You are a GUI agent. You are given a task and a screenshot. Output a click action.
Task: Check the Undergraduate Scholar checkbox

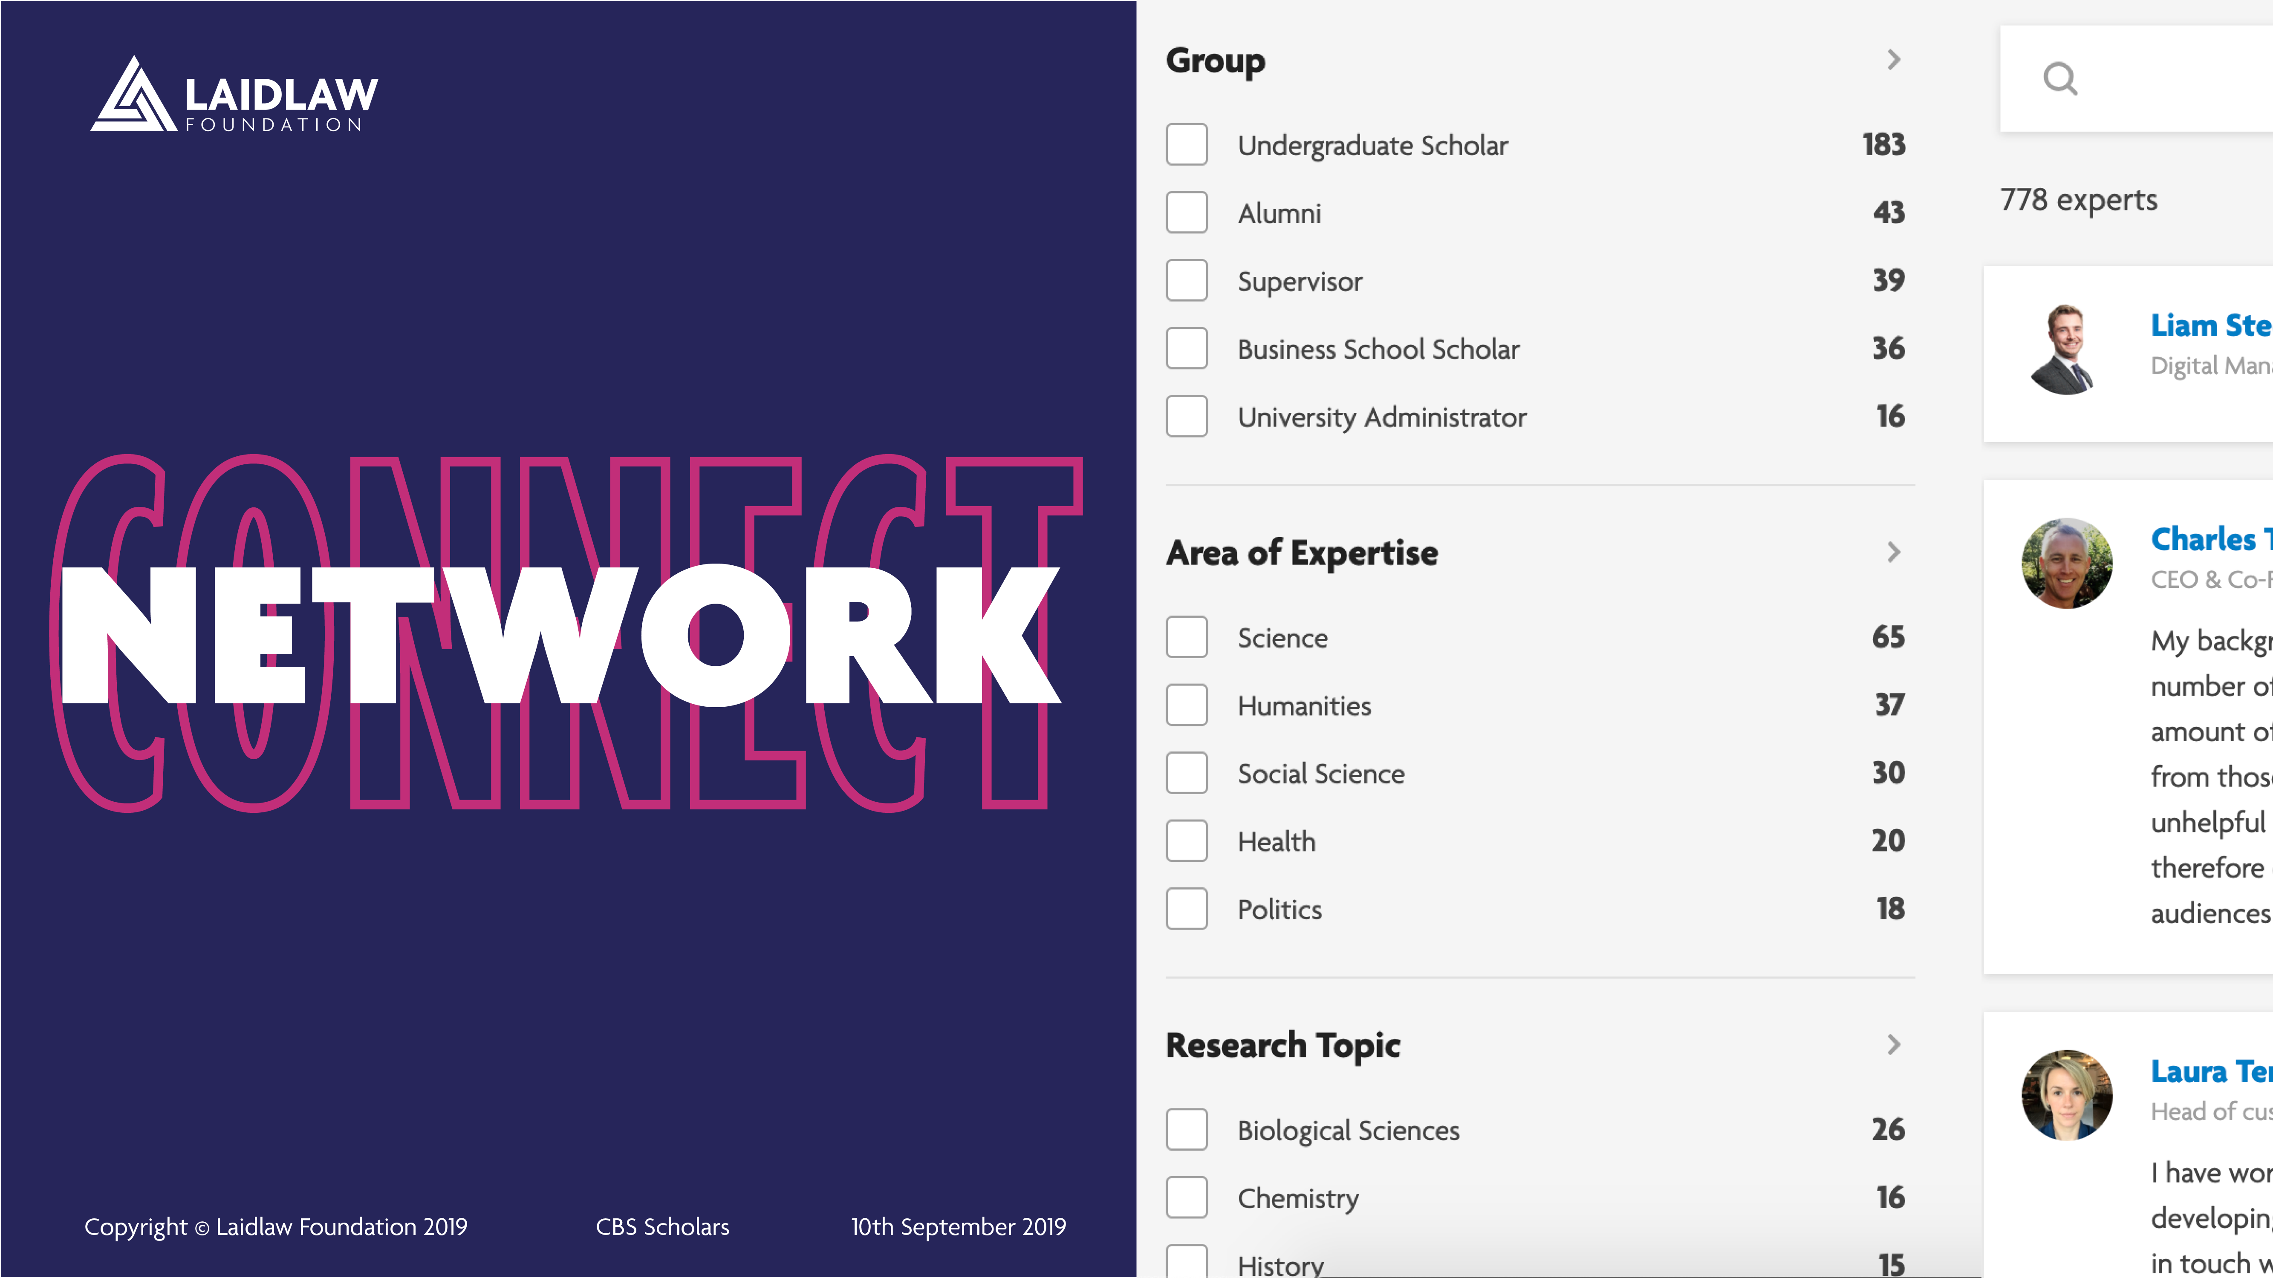(x=1187, y=145)
